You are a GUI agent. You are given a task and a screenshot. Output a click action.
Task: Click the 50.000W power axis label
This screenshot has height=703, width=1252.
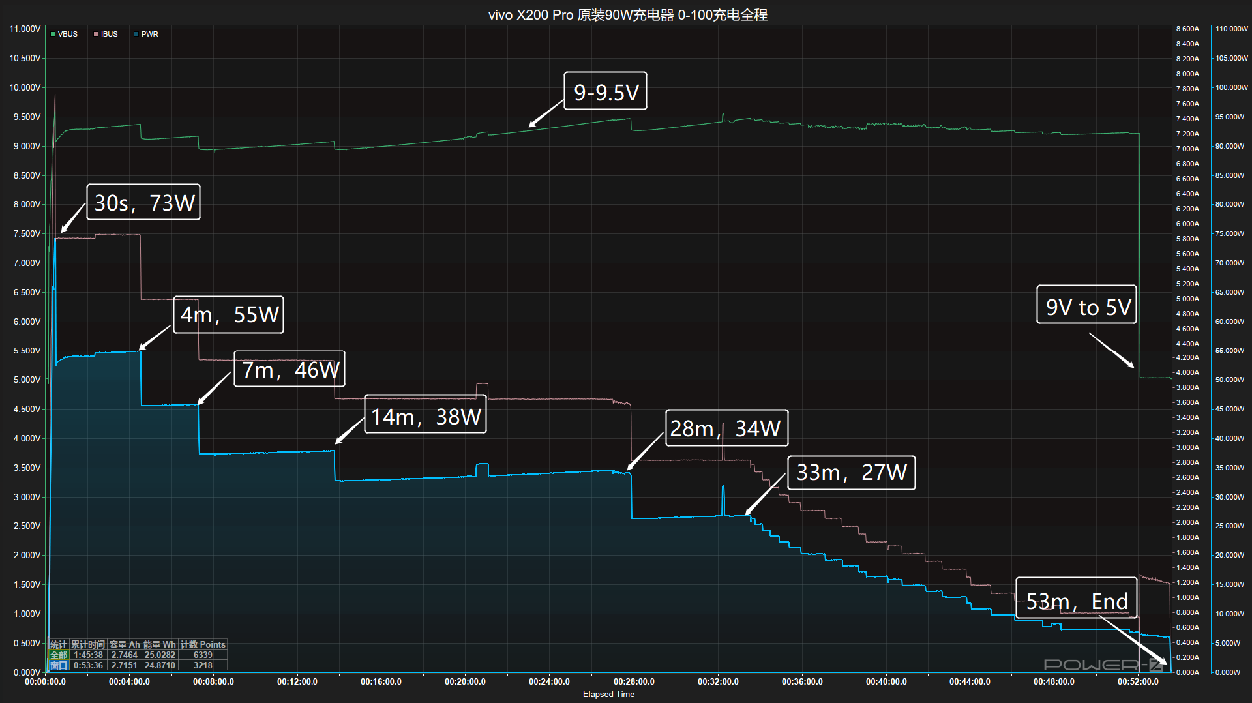[x=1230, y=380]
